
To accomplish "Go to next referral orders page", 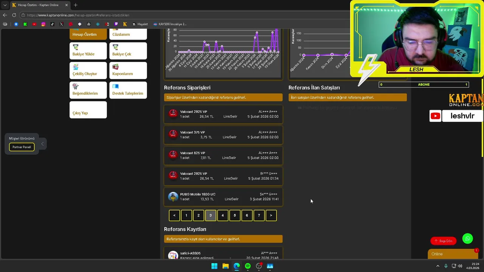I will pyautogui.click(x=271, y=215).
